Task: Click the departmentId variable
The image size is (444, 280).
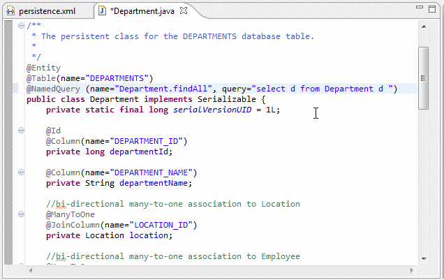Action: click(x=139, y=152)
